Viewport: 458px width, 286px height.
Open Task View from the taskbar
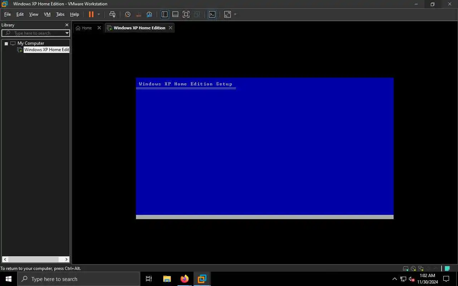click(149, 279)
